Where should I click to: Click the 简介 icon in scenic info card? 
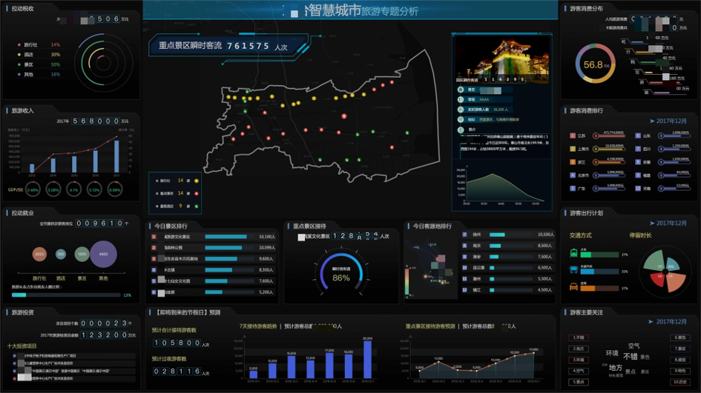click(x=461, y=129)
